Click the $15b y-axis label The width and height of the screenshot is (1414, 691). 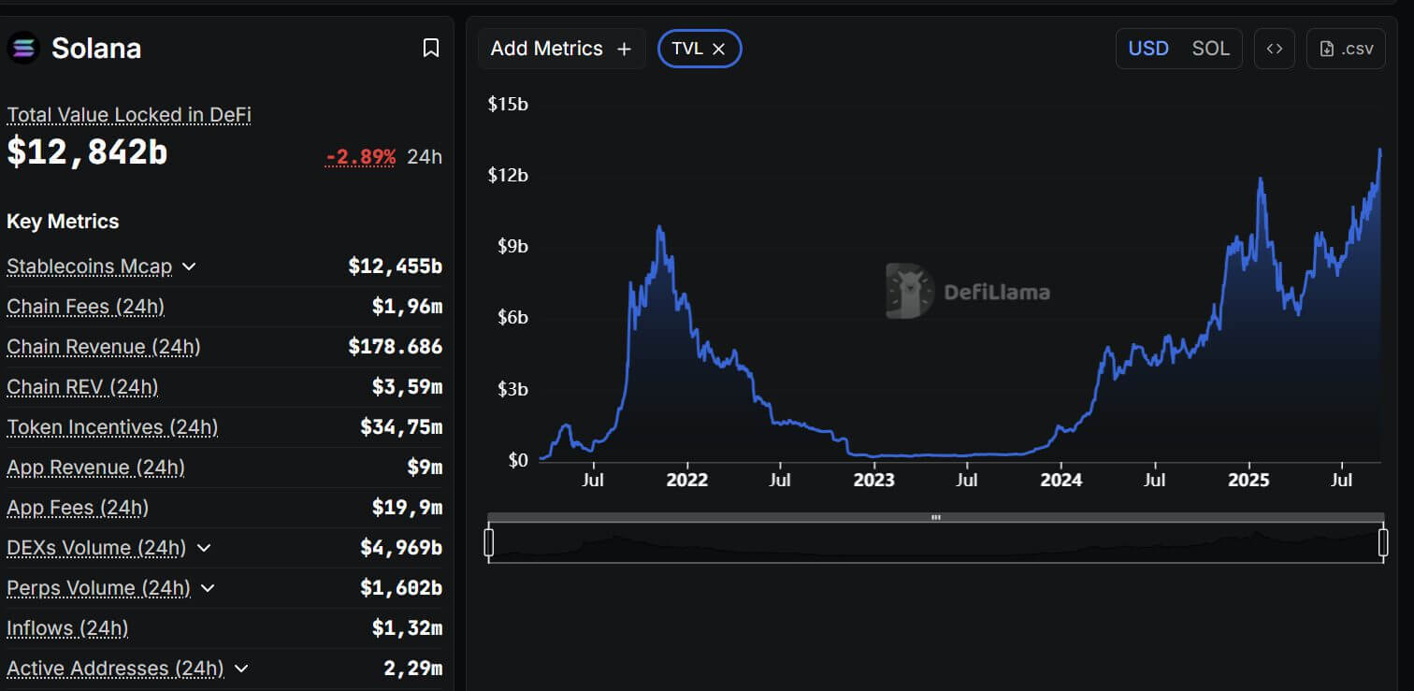tap(508, 104)
